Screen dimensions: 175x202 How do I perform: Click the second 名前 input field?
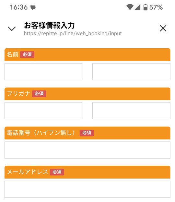coord(131,72)
